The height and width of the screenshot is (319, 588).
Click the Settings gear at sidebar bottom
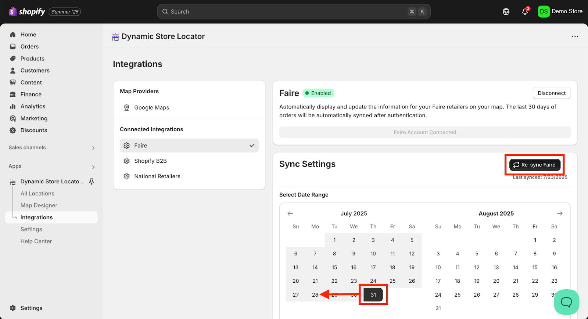[x=13, y=308]
